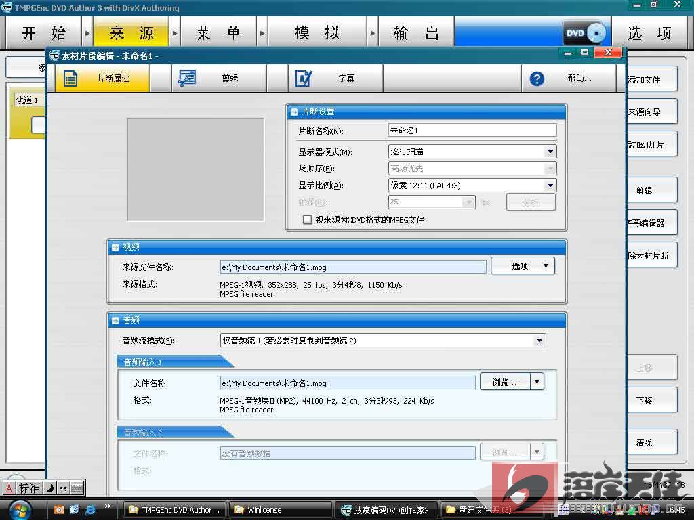
Task: Click the audio format text starting MPEG-1音频层II
Action: [327, 401]
